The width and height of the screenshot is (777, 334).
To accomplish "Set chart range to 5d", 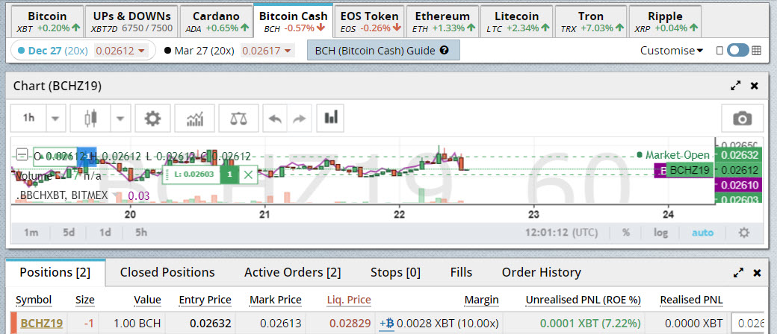I will 69,233.
